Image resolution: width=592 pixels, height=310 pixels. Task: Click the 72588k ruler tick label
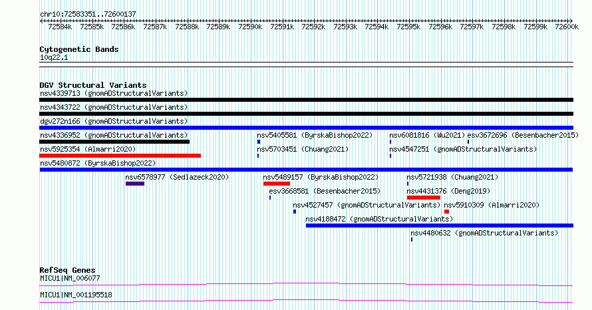coord(187,27)
